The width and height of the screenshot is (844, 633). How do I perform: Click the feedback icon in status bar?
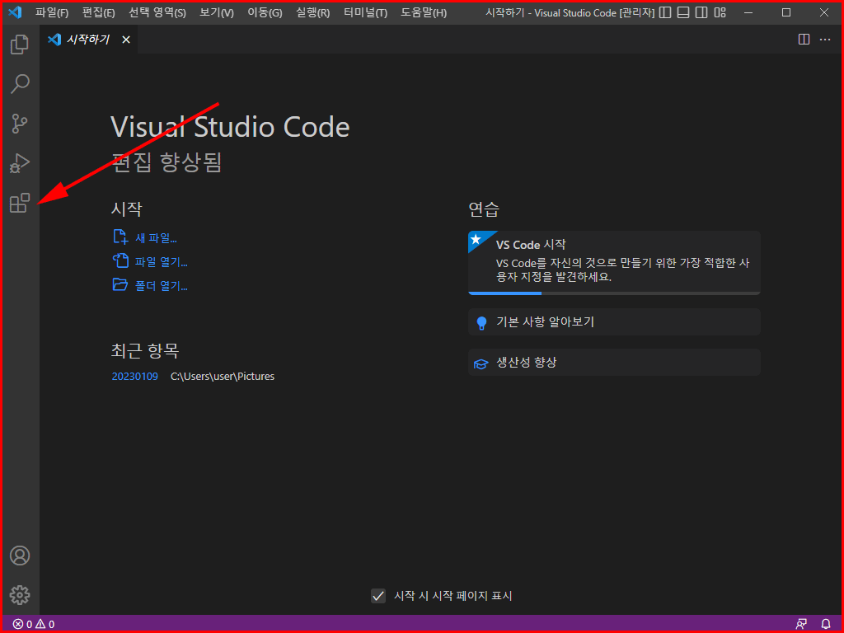pyautogui.click(x=801, y=624)
